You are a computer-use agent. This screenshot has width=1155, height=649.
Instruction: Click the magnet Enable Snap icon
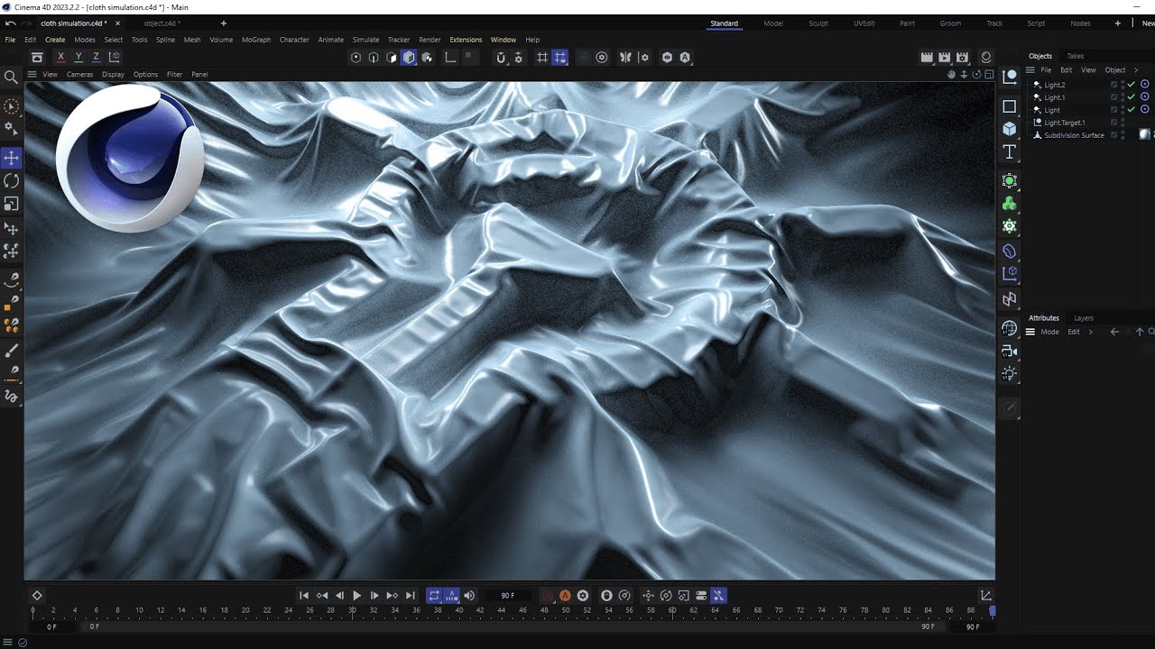pyautogui.click(x=501, y=57)
